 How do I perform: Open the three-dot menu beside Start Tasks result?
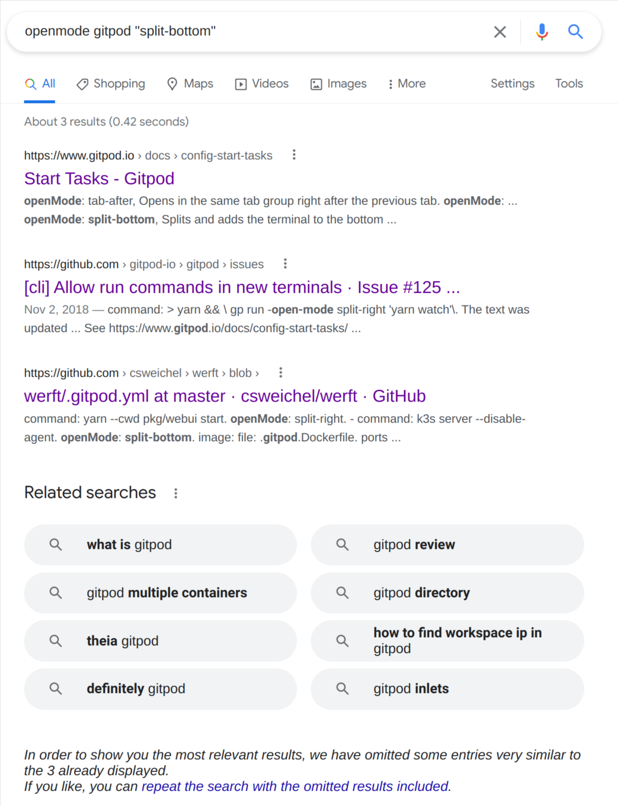(x=294, y=155)
